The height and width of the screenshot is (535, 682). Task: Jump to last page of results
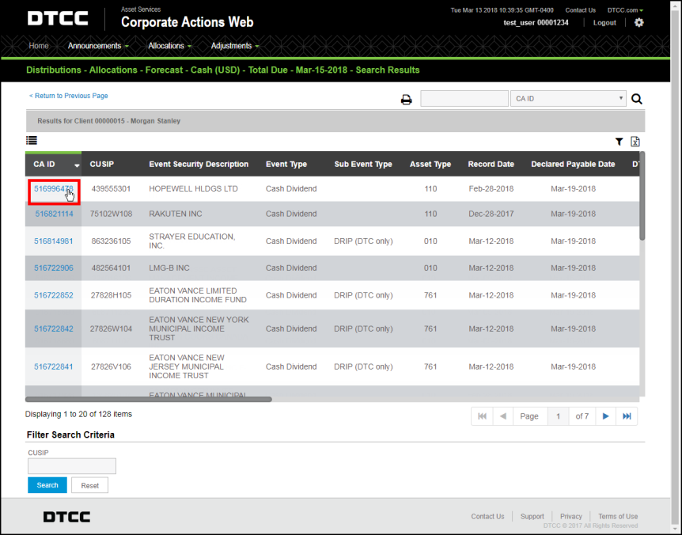point(627,416)
